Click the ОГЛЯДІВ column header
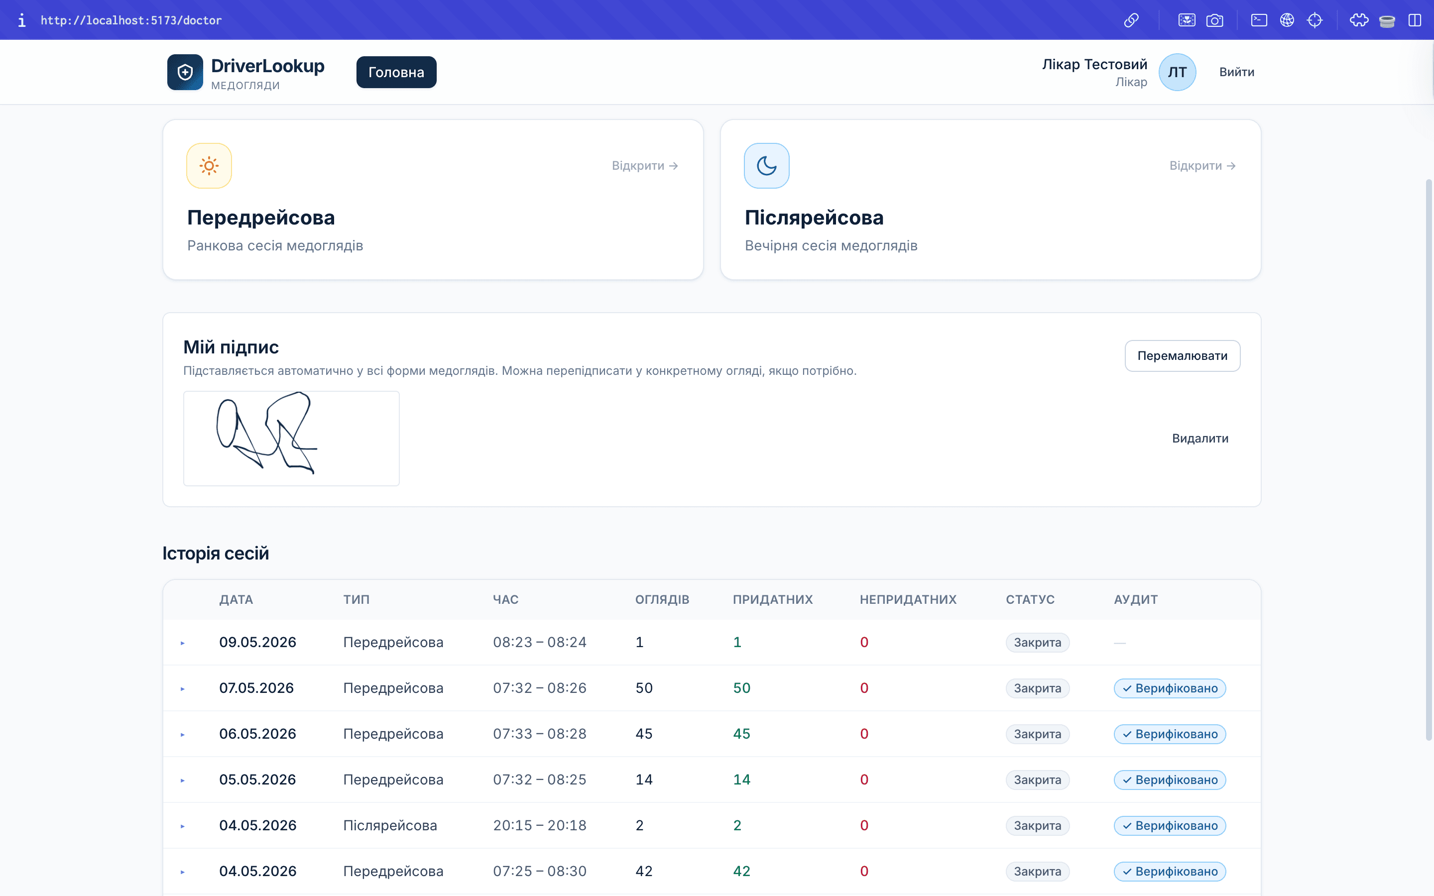Viewport: 1434px width, 896px height. [662, 600]
